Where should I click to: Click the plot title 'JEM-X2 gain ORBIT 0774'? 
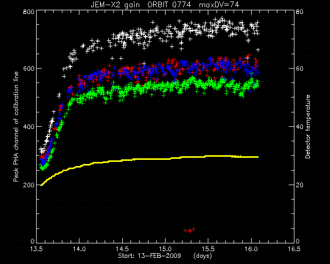[141, 5]
